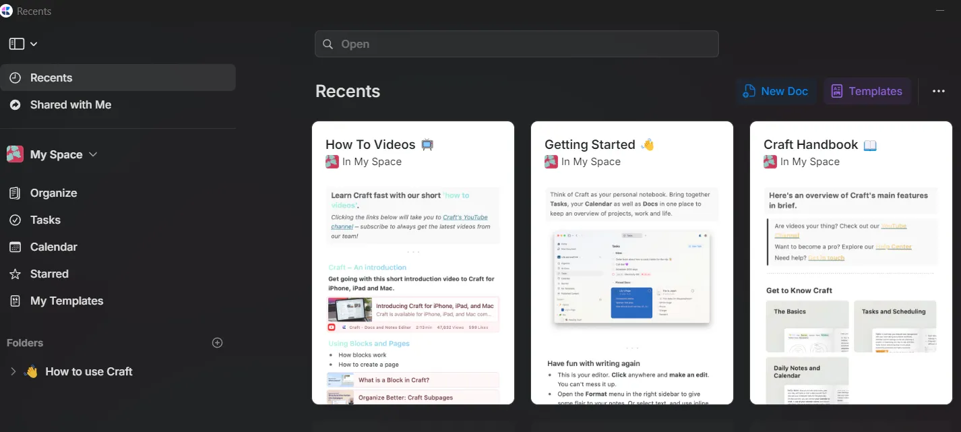Screen dimensions: 961x432
Task: Open the Introducing Craft for iPhone video thumbnail
Action: pyautogui.click(x=350, y=310)
